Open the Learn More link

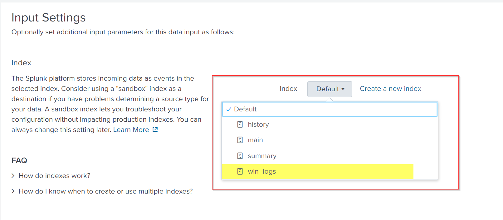pyautogui.click(x=131, y=130)
